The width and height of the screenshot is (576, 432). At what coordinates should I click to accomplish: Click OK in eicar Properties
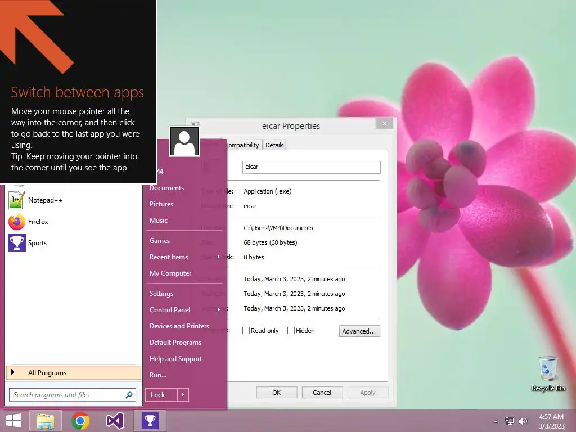click(x=277, y=393)
